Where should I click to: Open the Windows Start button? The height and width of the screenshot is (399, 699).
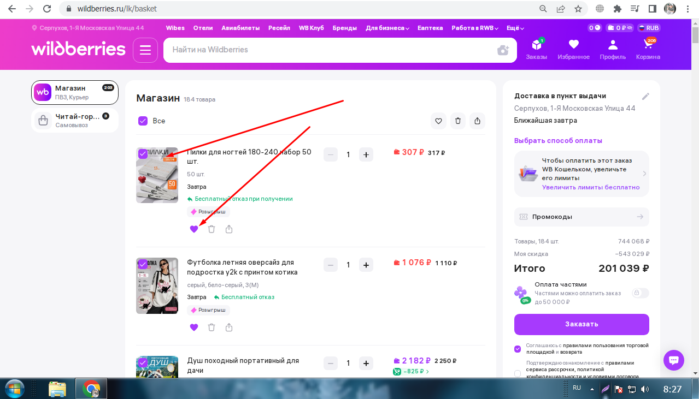[x=15, y=389]
